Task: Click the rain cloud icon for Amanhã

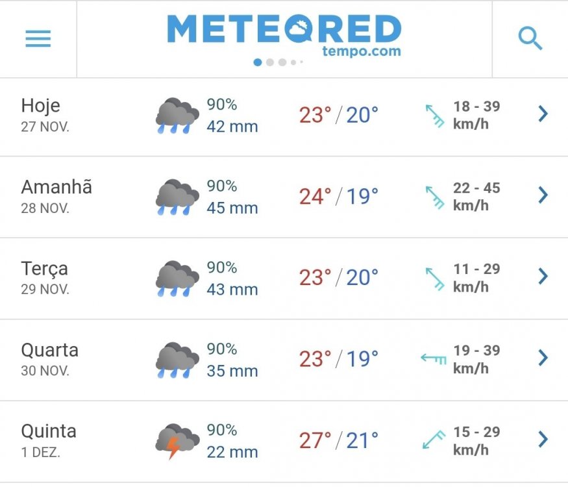Action: (x=177, y=197)
